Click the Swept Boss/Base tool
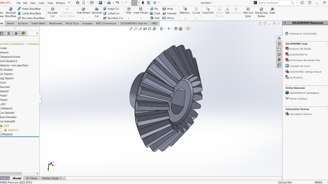Viewport: 328px width, 184px height. [x=29, y=9]
